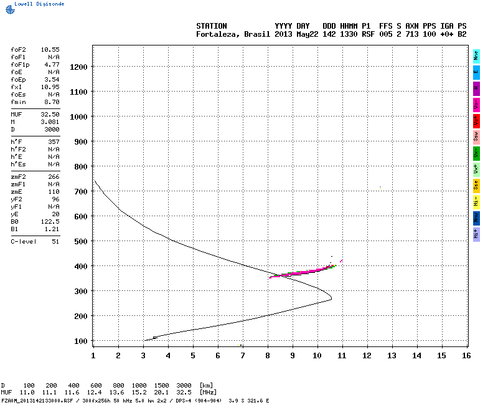498x405 pixels.
Task: Click the h'Es label in parameter list
Action: click(x=18, y=164)
